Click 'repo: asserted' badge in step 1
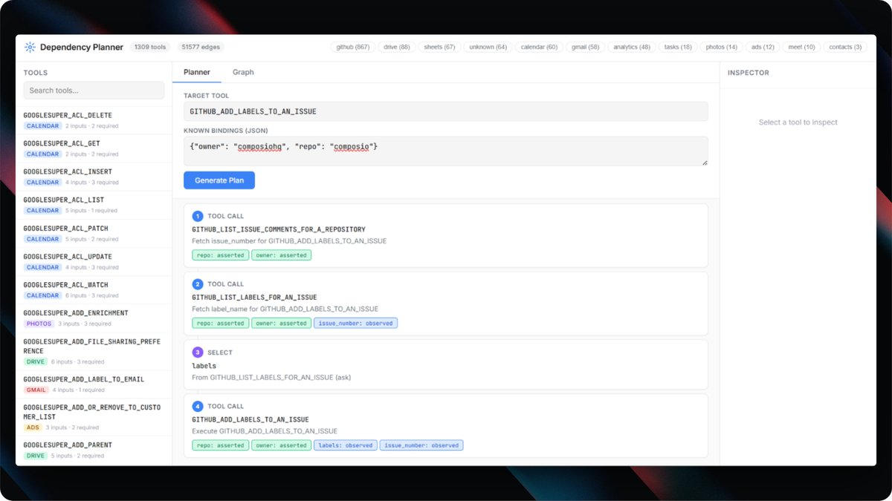This screenshot has height=501, width=892. (220, 255)
